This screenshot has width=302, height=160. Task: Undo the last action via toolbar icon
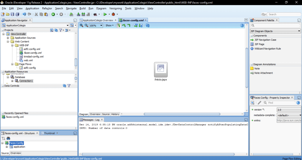[24, 14]
